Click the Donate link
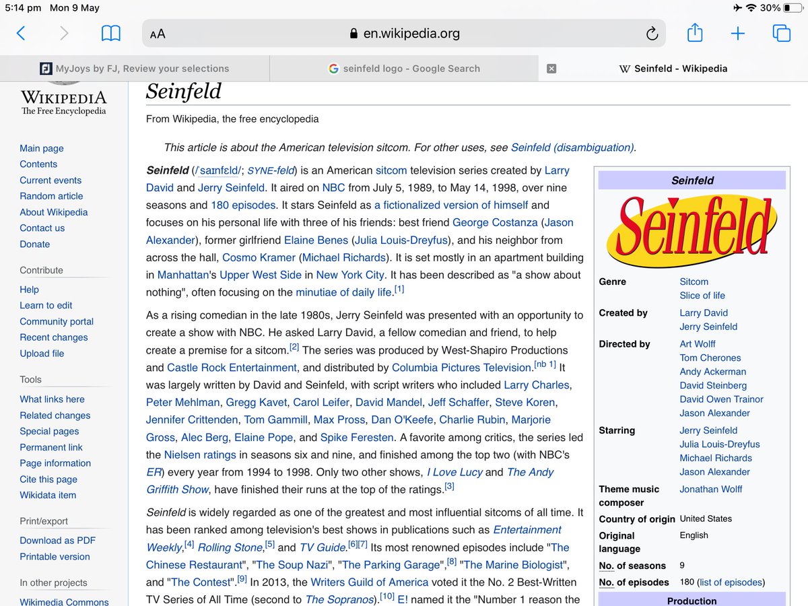This screenshot has height=606, width=808. point(35,244)
